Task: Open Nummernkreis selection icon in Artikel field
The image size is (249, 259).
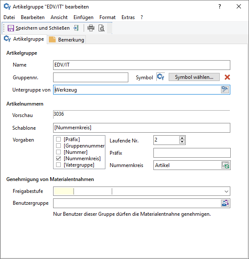Action: 226,165
